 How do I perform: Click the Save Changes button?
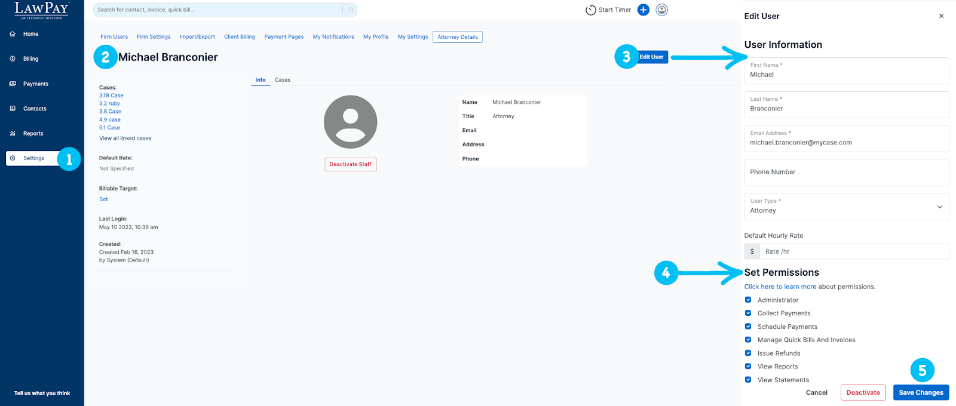coord(921,392)
